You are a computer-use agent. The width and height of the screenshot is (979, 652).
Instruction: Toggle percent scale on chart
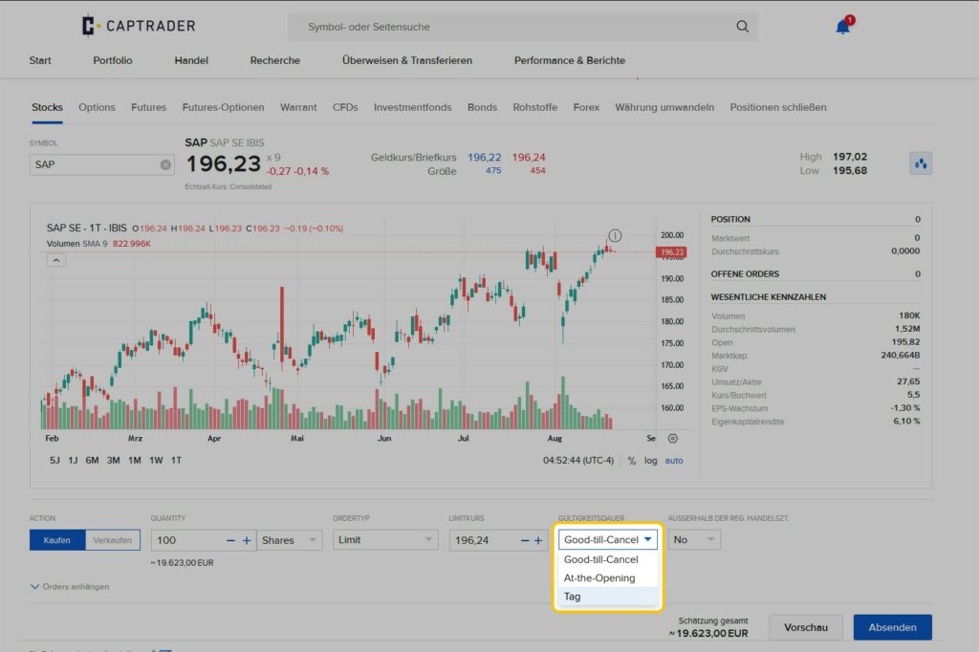point(632,461)
